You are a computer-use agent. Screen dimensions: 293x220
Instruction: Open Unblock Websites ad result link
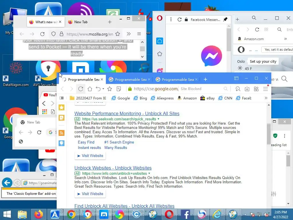113,168
